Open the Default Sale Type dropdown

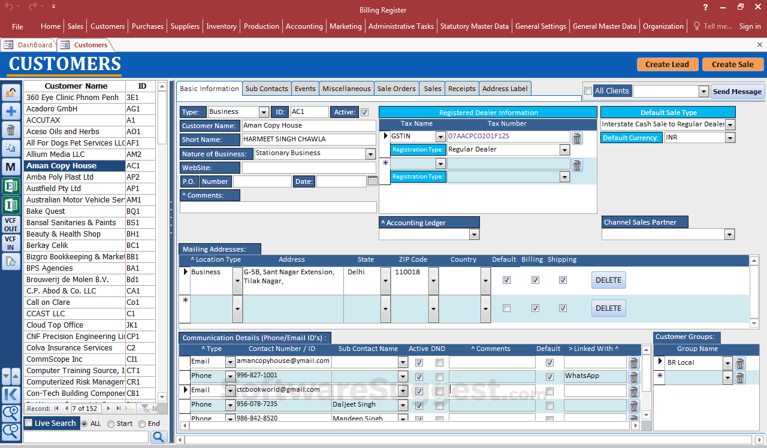tap(730, 125)
